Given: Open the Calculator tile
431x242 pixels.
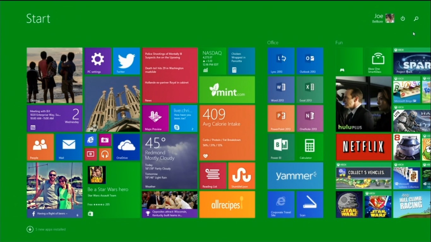Looking at the screenshot, I should 310,147.
